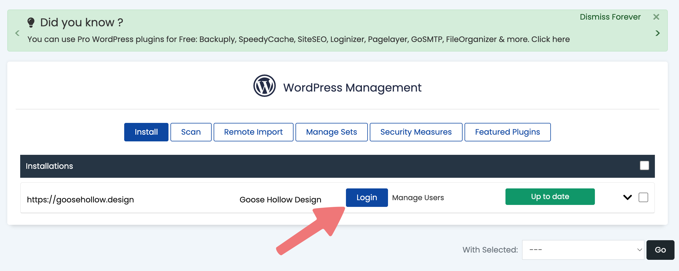The width and height of the screenshot is (679, 271).
Task: Toggle select-all checkbox in Installations header
Action: pos(644,165)
